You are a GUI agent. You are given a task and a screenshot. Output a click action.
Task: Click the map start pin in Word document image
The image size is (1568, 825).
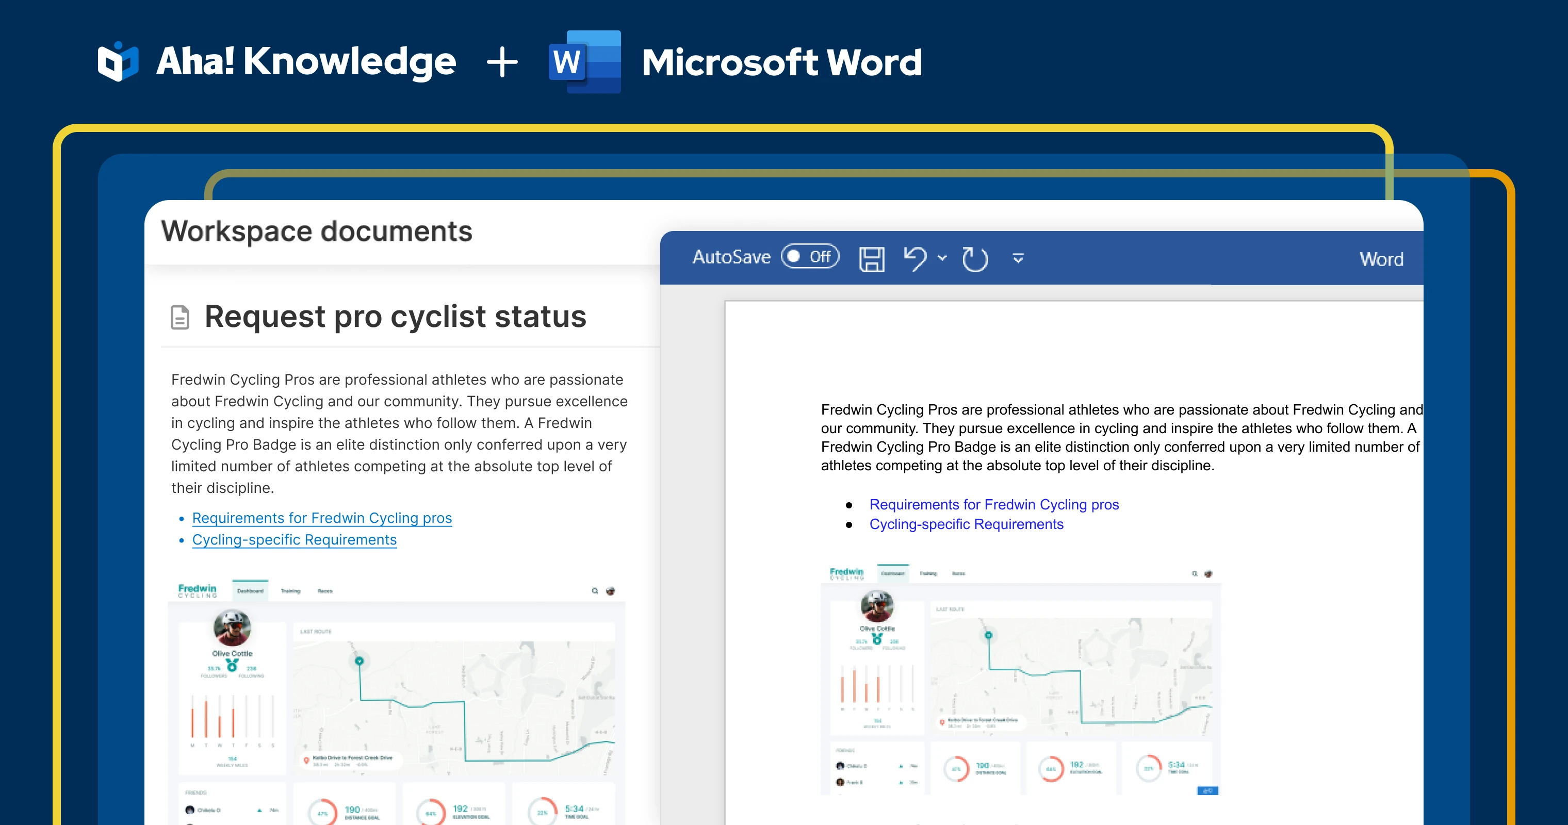(x=989, y=635)
